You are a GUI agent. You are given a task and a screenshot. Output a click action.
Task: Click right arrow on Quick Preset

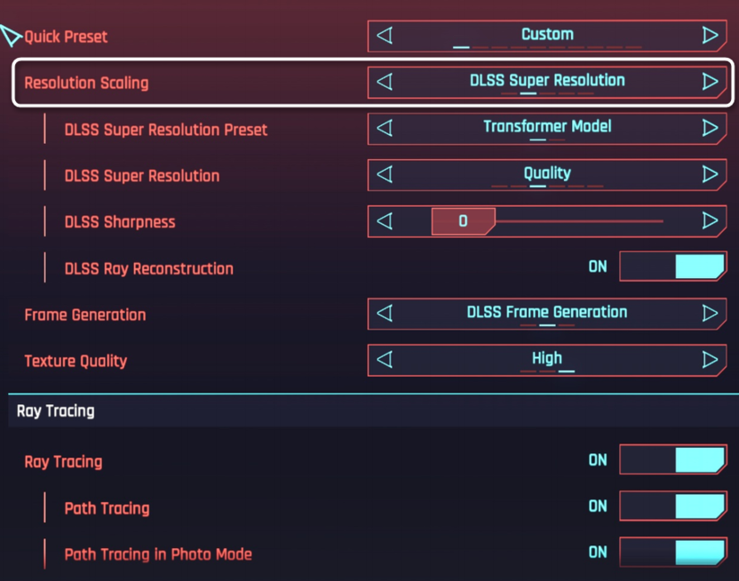point(710,36)
